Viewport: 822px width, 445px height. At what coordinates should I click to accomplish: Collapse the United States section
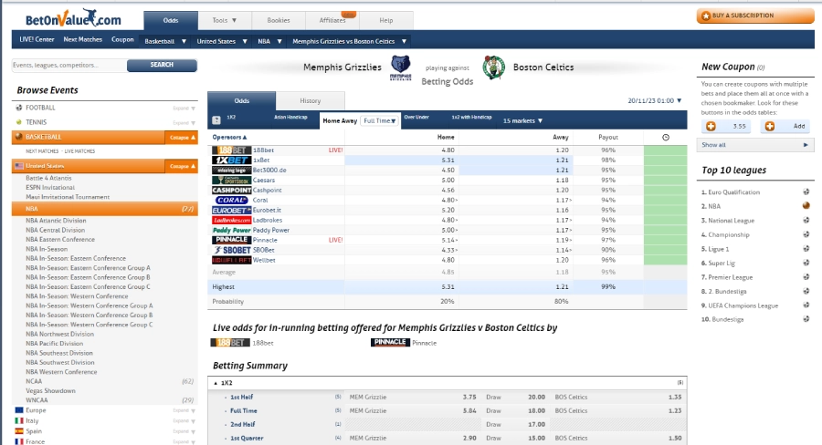click(182, 166)
